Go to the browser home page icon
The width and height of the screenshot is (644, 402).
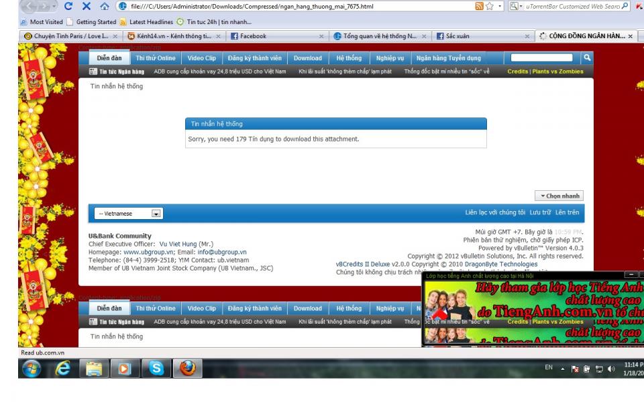click(x=105, y=6)
